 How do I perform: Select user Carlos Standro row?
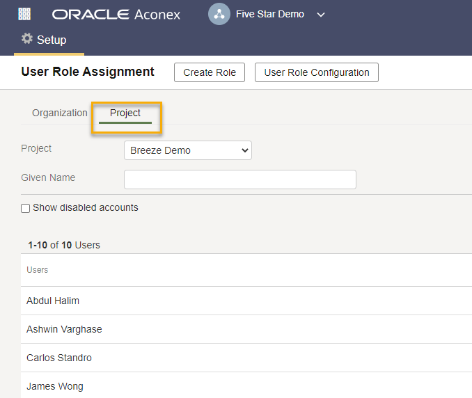[x=59, y=358]
